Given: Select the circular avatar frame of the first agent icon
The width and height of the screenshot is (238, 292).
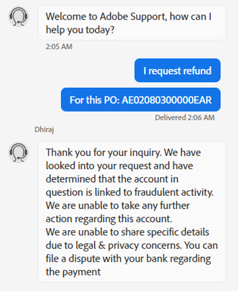Looking at the screenshot, I should point(18,17).
